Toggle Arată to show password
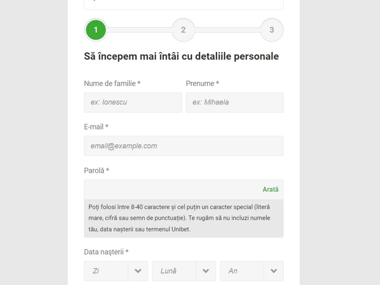Screen dimensions: 380x285 tap(270, 189)
